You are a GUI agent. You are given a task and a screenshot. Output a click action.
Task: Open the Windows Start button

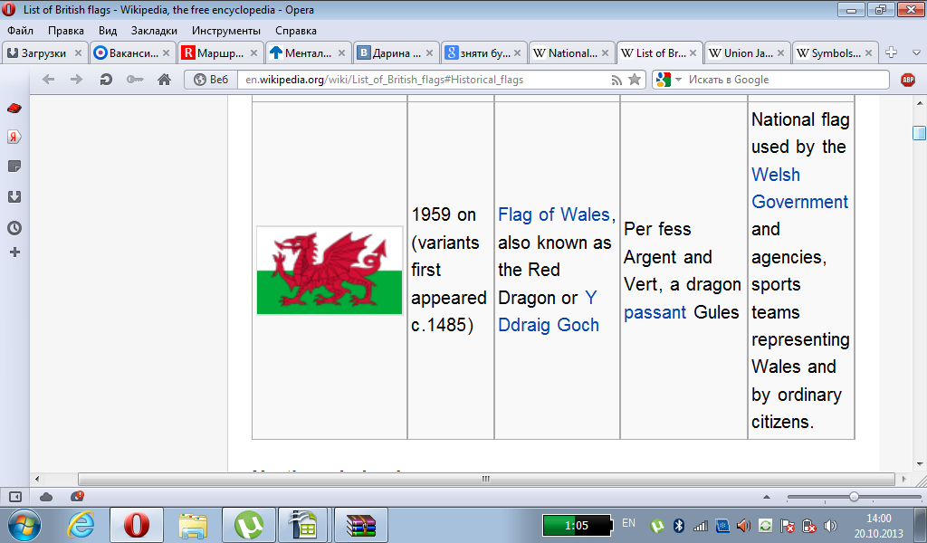point(24,525)
